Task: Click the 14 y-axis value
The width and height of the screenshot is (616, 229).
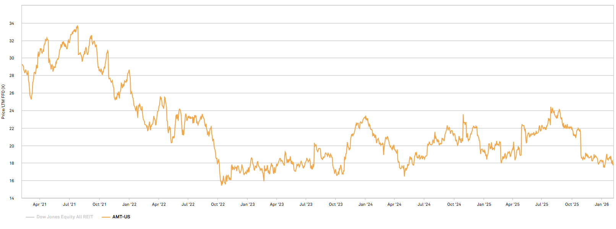Action: 12,199
